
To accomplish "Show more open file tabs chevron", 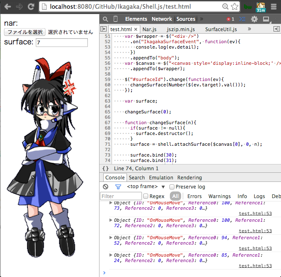I will coord(249,29).
